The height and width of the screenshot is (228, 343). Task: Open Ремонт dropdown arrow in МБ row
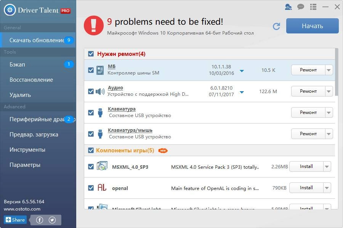click(329, 70)
